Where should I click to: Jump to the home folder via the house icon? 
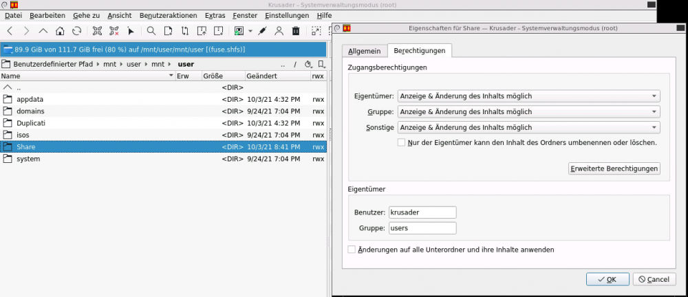[x=60, y=31]
